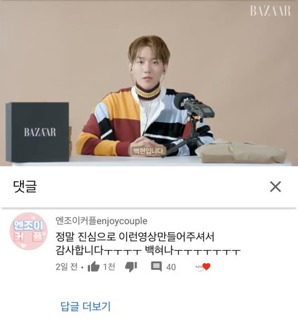This screenshot has height=332, width=298.
Task: Click the comment line starting 정말 진심으로
Action: pos(135,237)
